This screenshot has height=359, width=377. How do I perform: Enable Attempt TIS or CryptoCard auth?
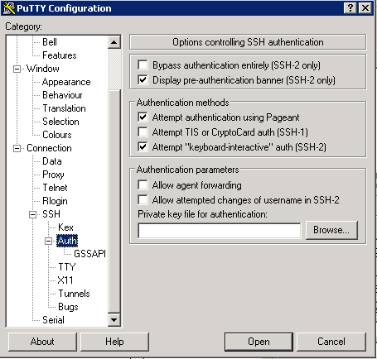coord(143,132)
